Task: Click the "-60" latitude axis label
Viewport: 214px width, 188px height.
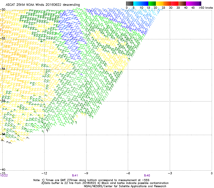Action: click(x=3, y=169)
